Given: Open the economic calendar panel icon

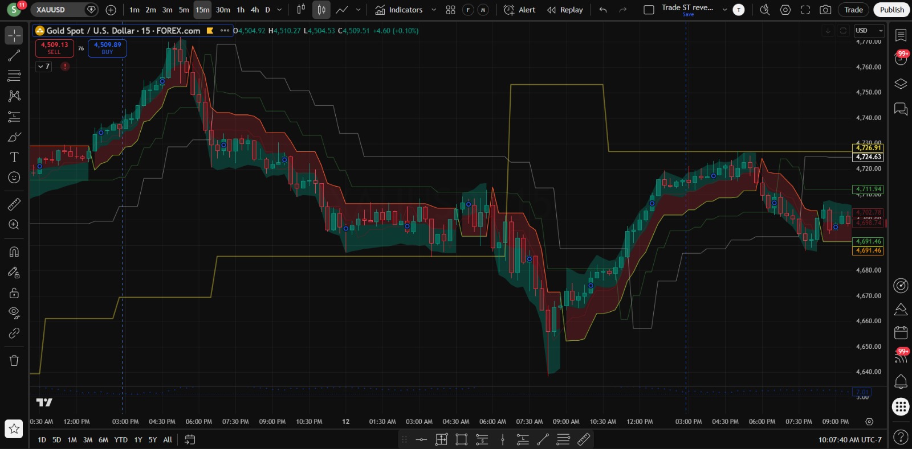Looking at the screenshot, I should (901, 332).
